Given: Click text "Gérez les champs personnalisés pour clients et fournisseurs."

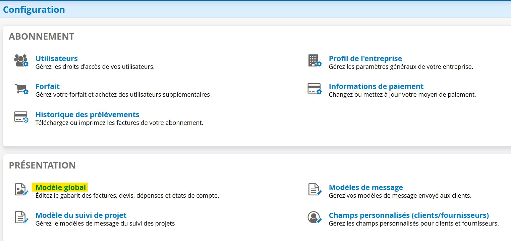Looking at the screenshot, I should point(414,223).
